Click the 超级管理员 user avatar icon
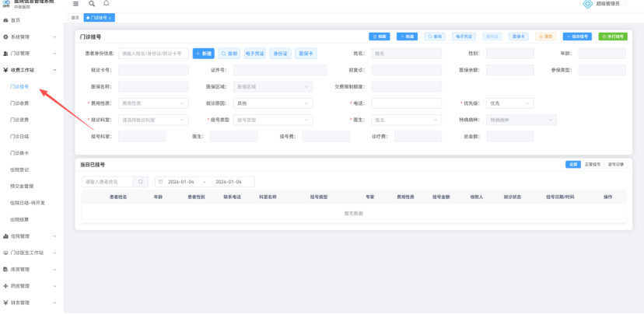Screen dimensions: 644x314 pyautogui.click(x=588, y=5)
